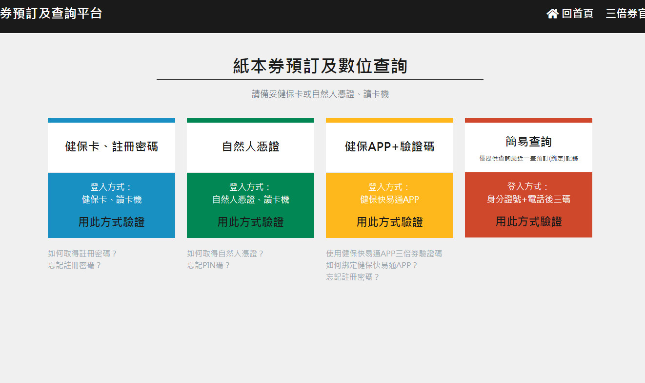
Task: Open the 三倍券 menu item in header
Action: tap(625, 14)
